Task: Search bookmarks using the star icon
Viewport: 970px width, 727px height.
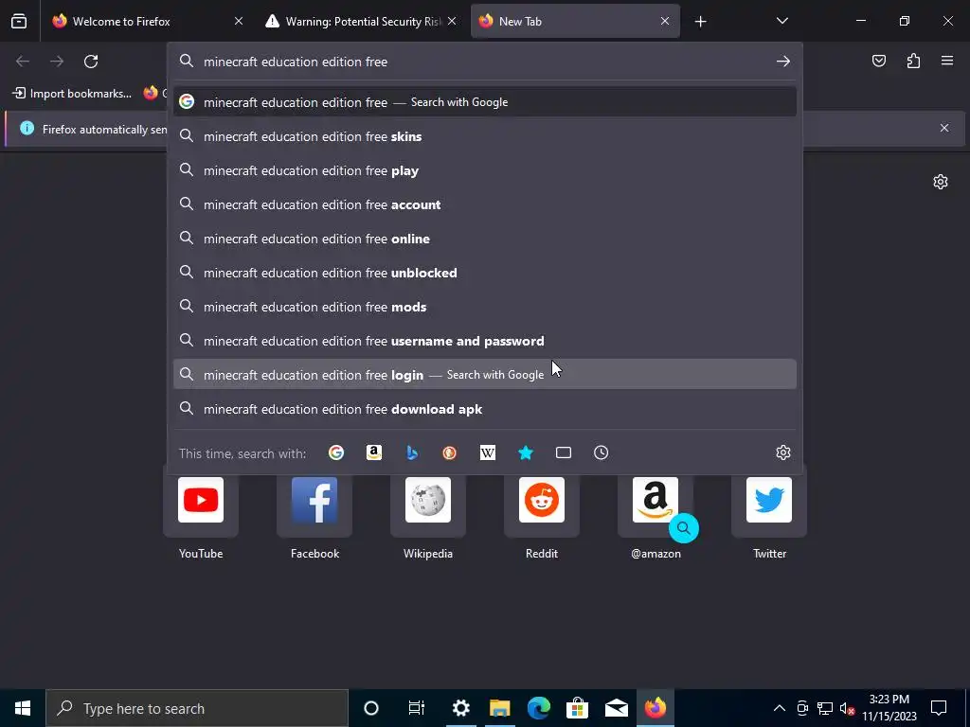Action: [x=525, y=452]
